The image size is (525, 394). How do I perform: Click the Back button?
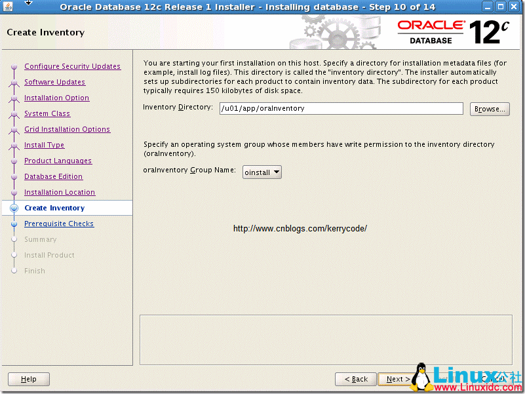pyautogui.click(x=355, y=379)
